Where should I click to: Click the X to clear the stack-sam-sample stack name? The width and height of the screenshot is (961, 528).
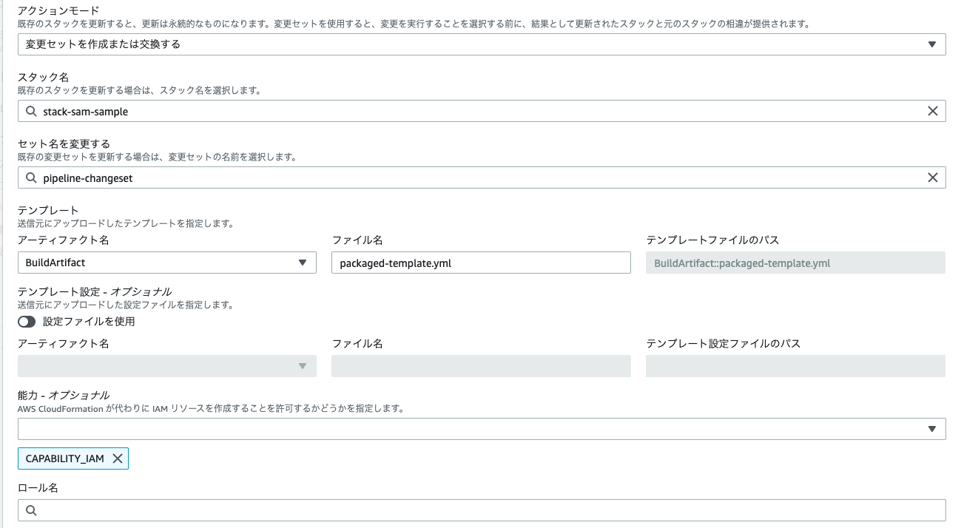pos(933,111)
